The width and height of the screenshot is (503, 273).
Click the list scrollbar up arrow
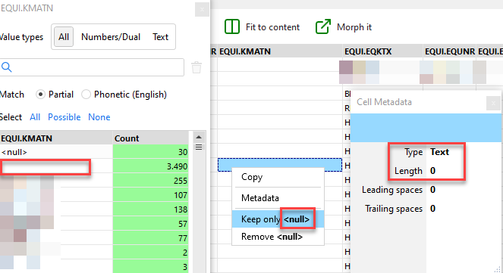[x=199, y=137]
